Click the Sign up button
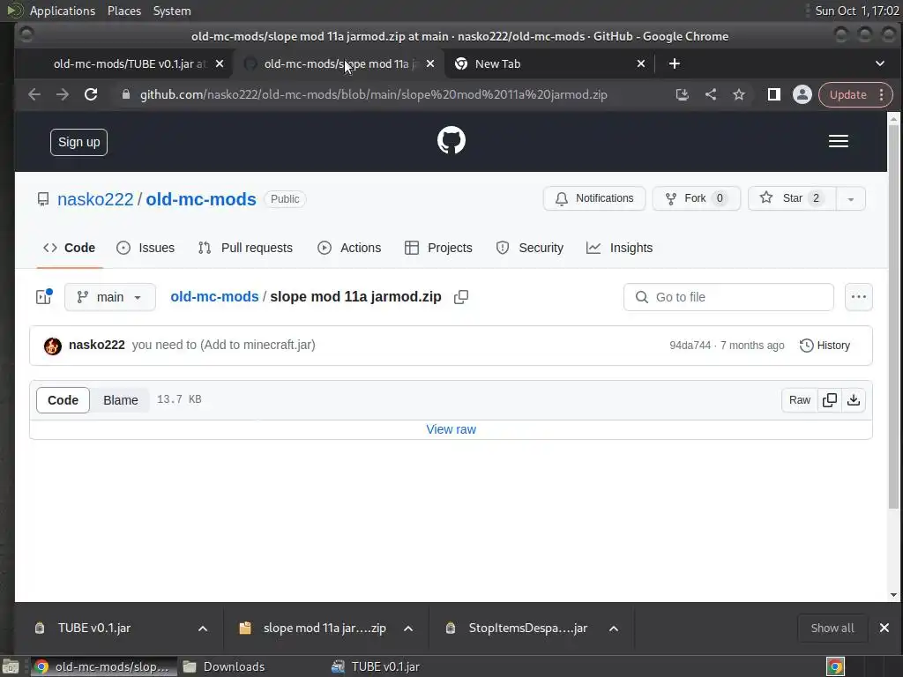Screen dimensions: 903x677 click(78, 142)
